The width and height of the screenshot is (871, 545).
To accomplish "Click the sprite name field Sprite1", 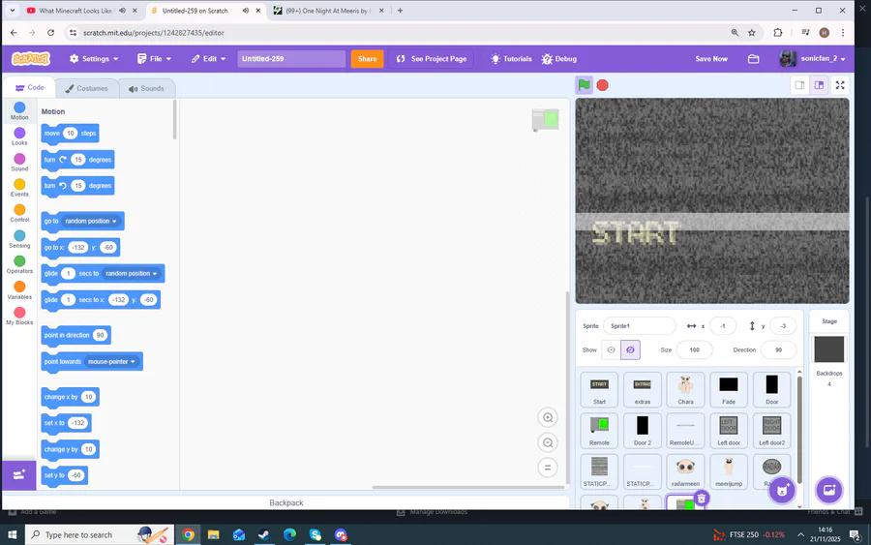I will [640, 326].
